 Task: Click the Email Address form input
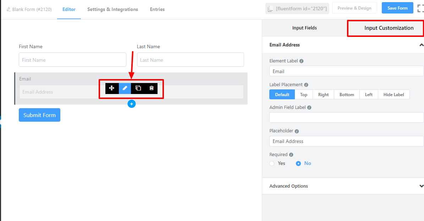131,92
